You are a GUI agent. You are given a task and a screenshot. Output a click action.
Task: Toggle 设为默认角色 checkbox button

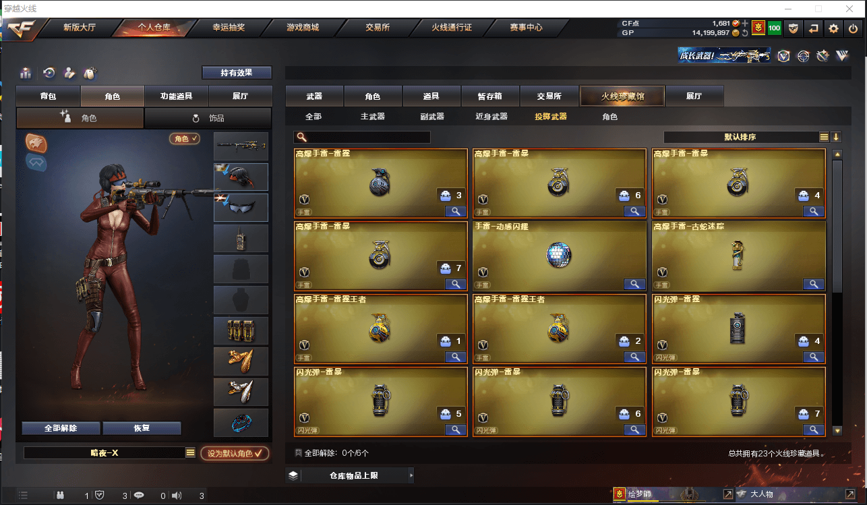pyautogui.click(x=235, y=453)
